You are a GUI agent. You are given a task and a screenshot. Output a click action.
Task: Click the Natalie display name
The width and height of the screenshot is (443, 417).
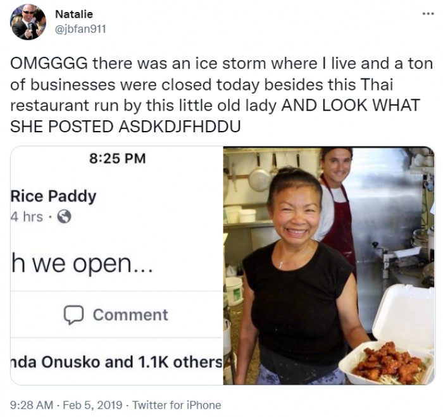click(x=74, y=14)
